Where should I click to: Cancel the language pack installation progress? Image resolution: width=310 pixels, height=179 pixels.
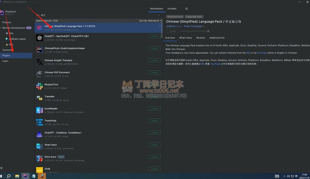coord(208,31)
